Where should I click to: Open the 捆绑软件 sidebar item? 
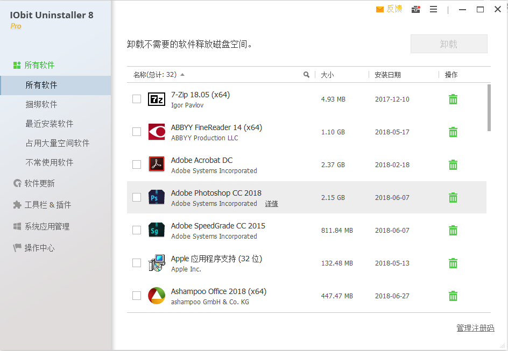point(41,104)
